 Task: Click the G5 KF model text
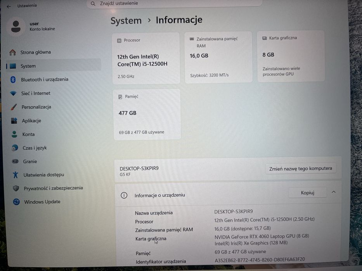(125, 175)
